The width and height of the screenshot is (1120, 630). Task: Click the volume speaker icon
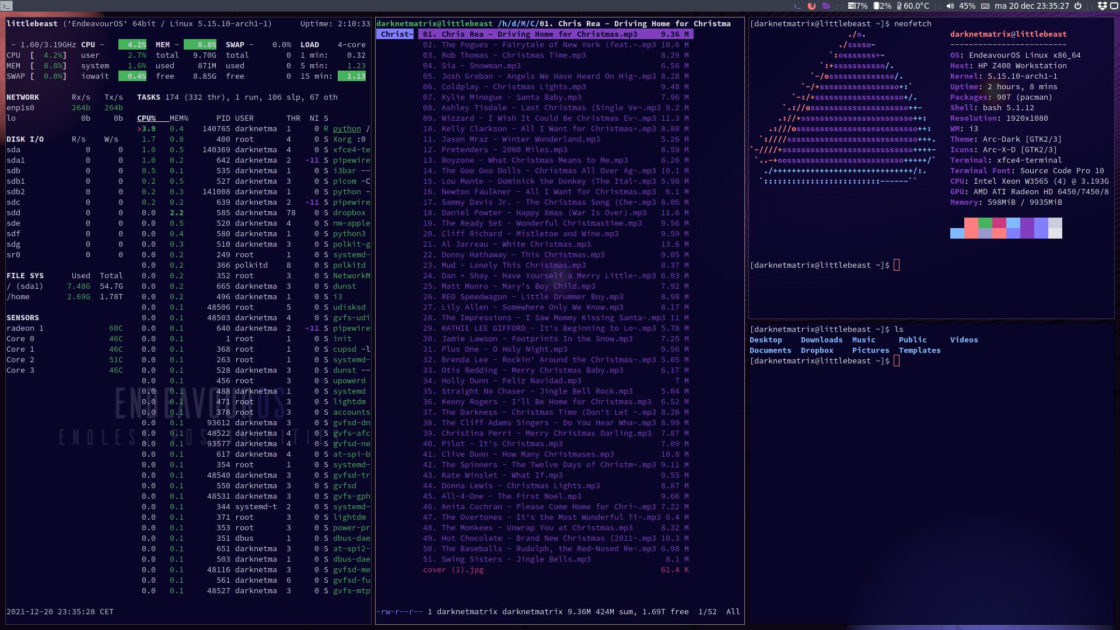click(x=950, y=6)
